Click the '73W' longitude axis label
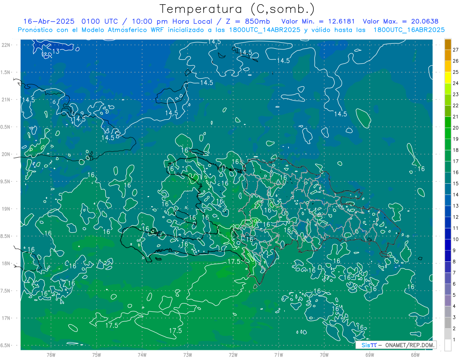This screenshot has height=360, width=466. 187,355
